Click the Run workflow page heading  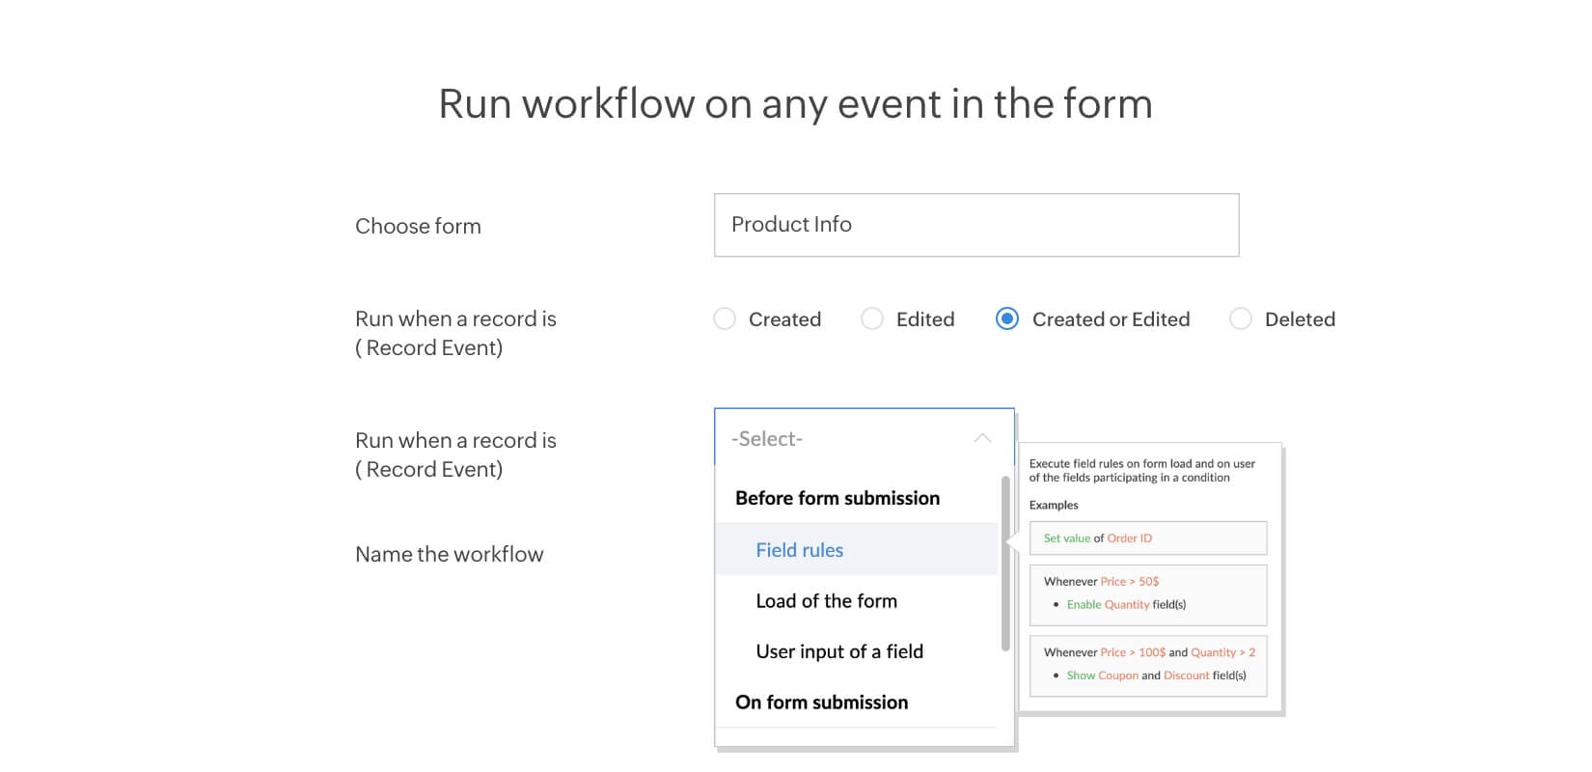(x=795, y=104)
